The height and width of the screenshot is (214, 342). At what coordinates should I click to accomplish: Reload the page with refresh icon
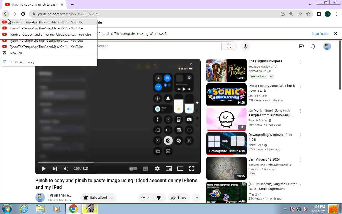pos(23,14)
